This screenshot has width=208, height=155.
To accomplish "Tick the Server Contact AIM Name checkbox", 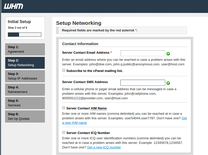I will 64,108.
